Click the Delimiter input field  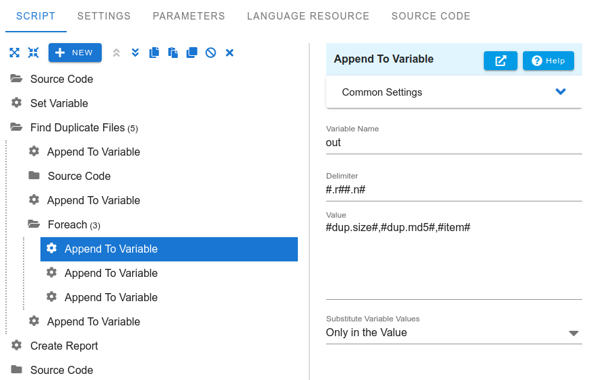pyautogui.click(x=454, y=190)
